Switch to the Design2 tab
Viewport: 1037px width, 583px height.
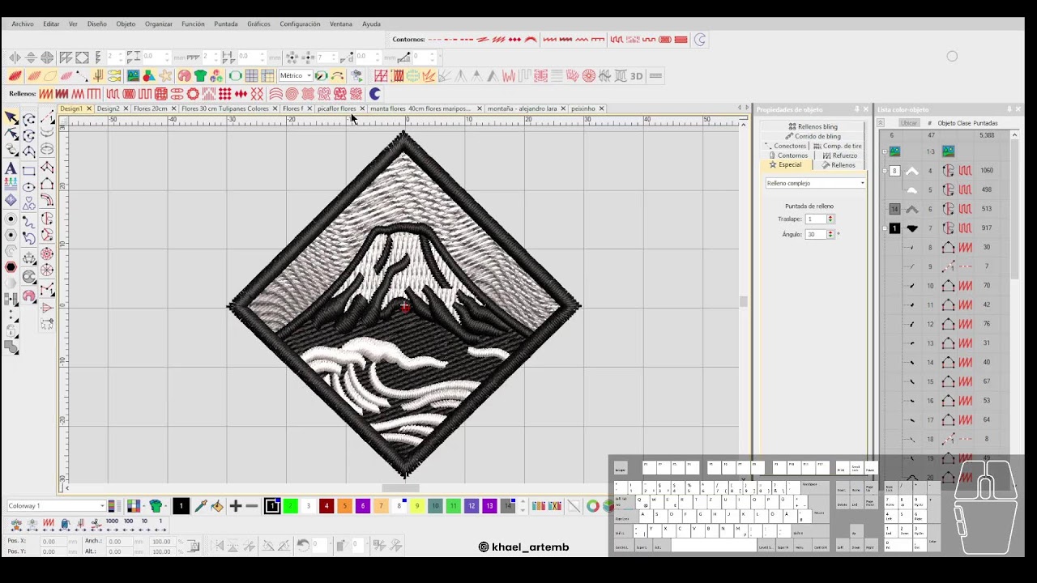click(108, 109)
